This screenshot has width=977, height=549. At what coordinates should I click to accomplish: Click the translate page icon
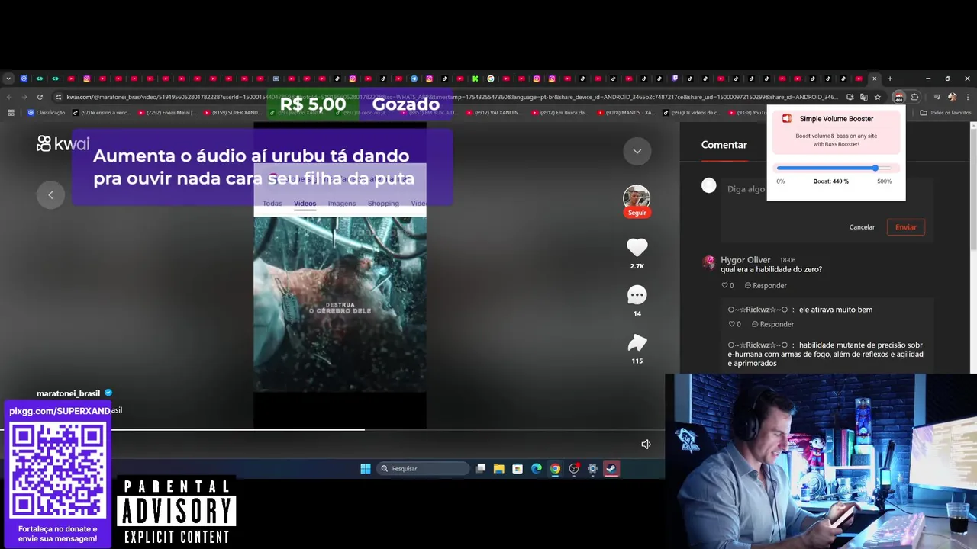(863, 97)
